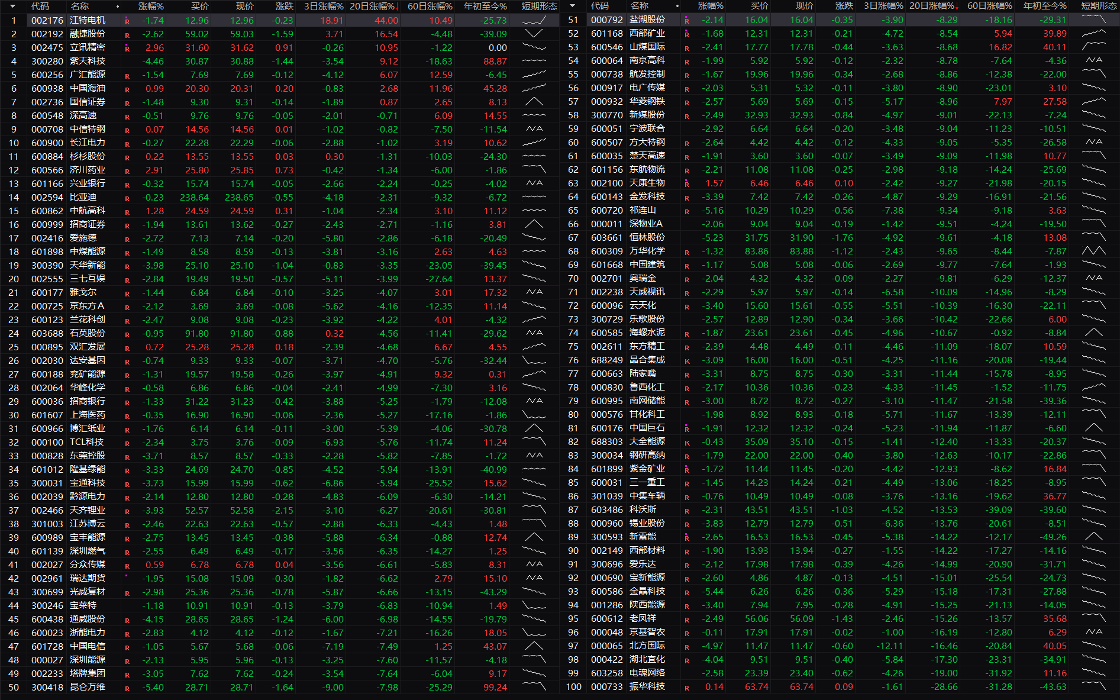Viewport: 1120px width, 700px height.
Task: Click the trend sparkline for 振华科技
Action: (1094, 686)
